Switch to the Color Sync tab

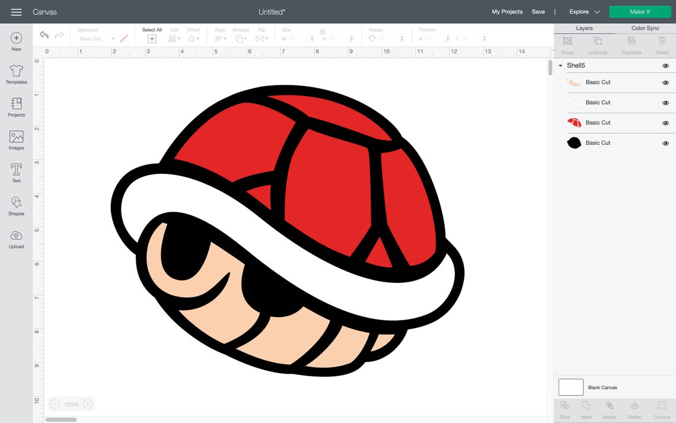[x=645, y=27]
